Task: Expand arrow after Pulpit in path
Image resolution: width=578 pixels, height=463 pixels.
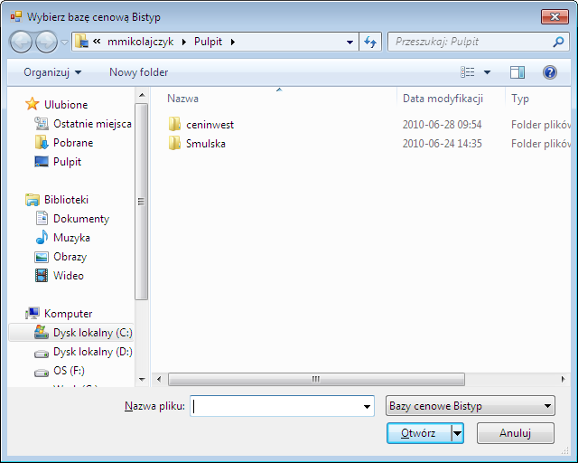Action: (x=233, y=42)
